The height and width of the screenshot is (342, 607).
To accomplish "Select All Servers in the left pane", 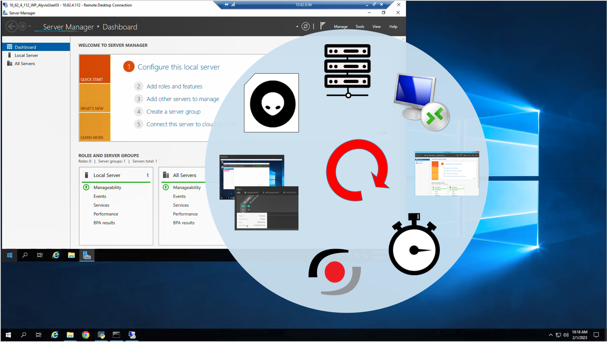I will 36,64.
